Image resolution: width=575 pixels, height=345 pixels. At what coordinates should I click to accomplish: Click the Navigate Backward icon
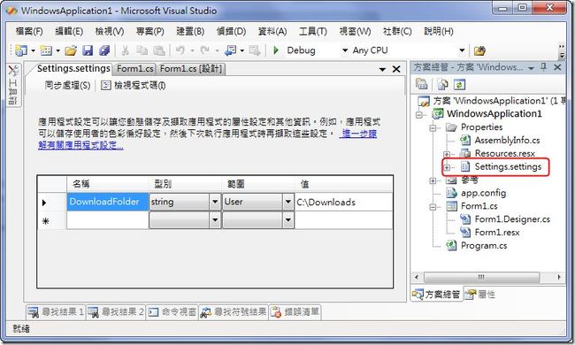click(230, 50)
